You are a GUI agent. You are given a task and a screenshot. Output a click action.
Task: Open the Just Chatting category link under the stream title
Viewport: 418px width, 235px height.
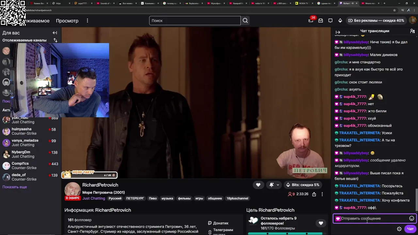click(94, 198)
